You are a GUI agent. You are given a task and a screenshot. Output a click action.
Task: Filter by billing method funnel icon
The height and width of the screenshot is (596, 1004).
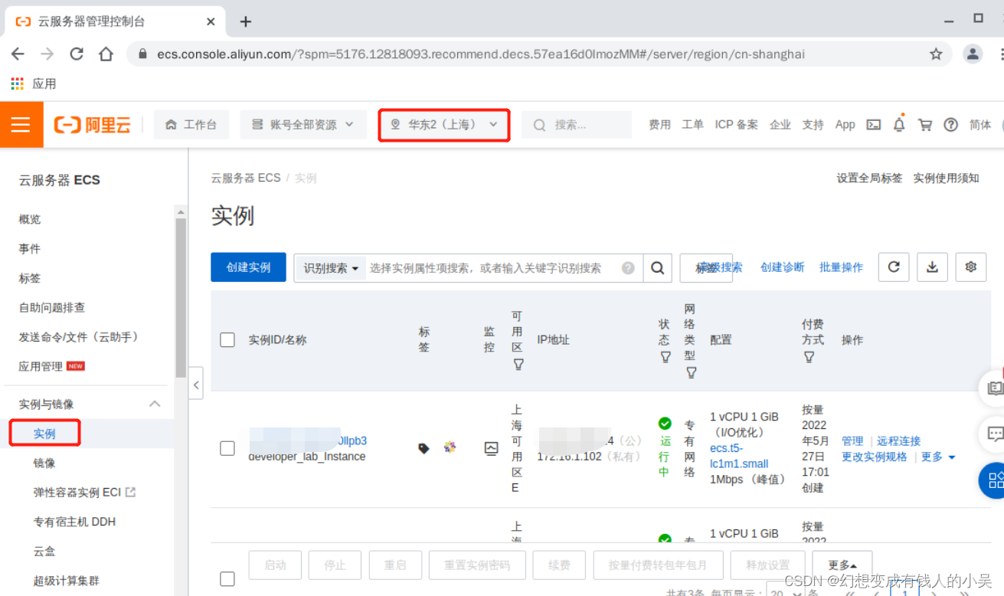809,357
